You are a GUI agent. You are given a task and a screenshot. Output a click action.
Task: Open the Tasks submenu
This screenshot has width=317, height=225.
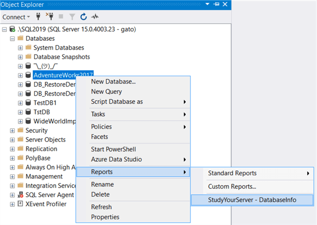coord(133,114)
